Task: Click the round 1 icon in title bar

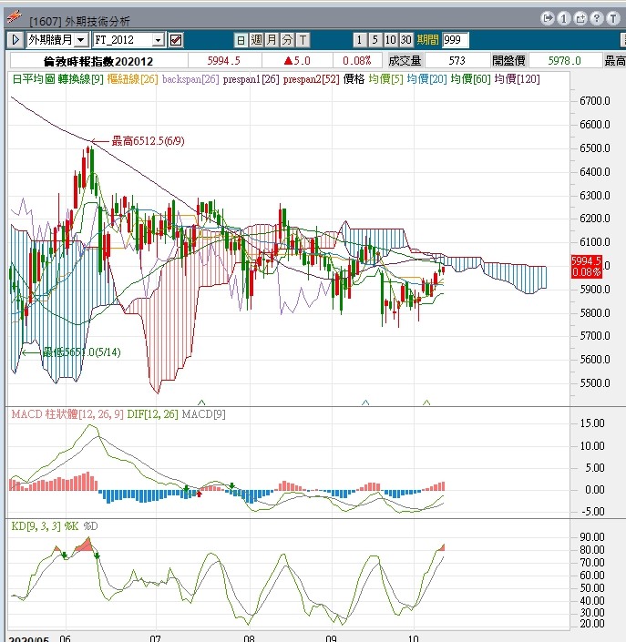Action: (x=564, y=18)
